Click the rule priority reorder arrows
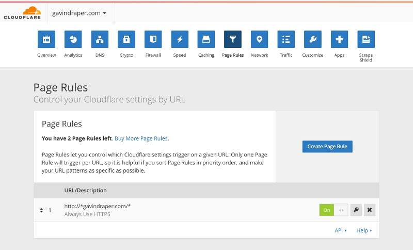This screenshot has width=413, height=250. [x=41, y=210]
